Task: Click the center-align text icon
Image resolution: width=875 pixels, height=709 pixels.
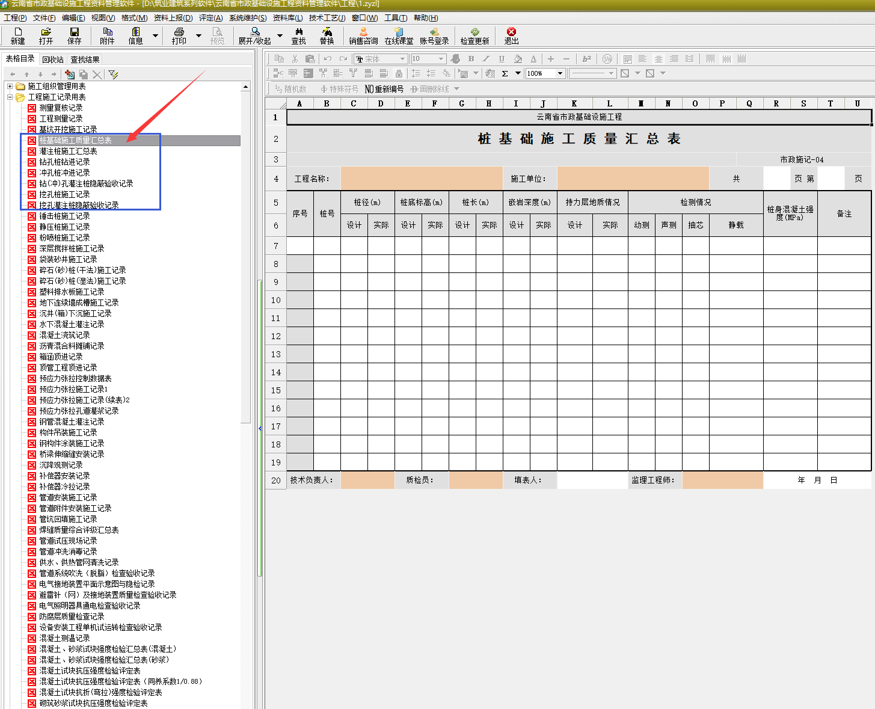Action: pos(659,58)
